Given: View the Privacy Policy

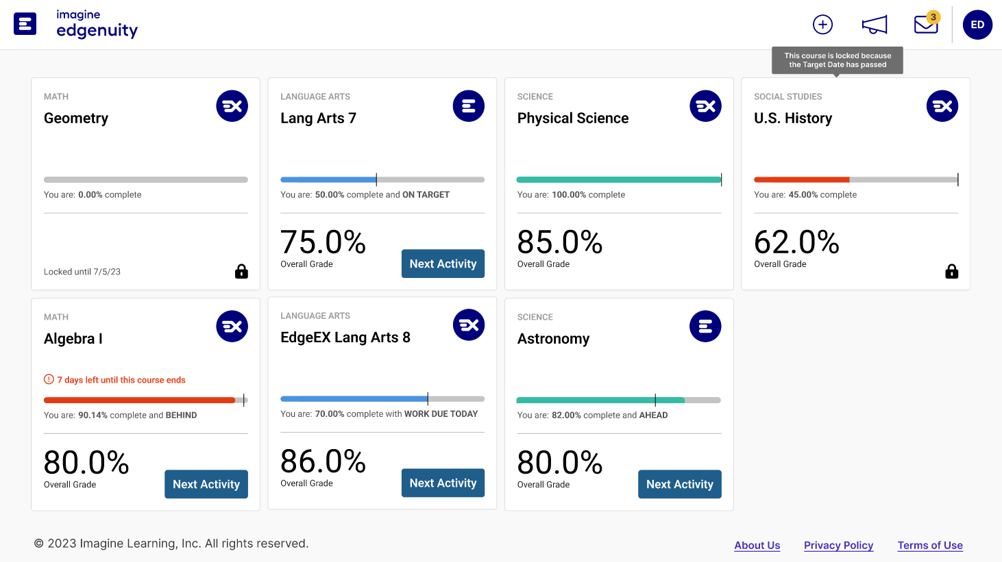Looking at the screenshot, I should [838, 545].
